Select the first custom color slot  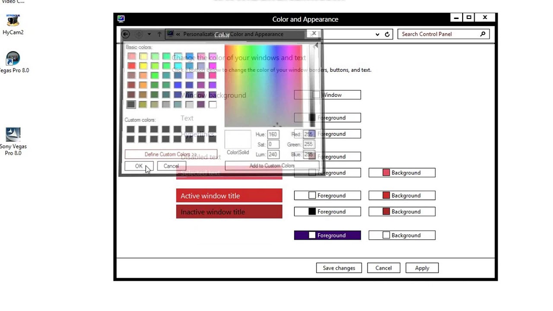(130, 129)
